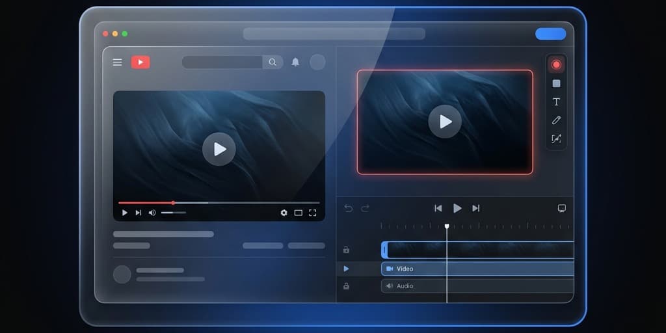Toggle lock on the Audio track
This screenshot has height=333, width=666.
tap(346, 286)
